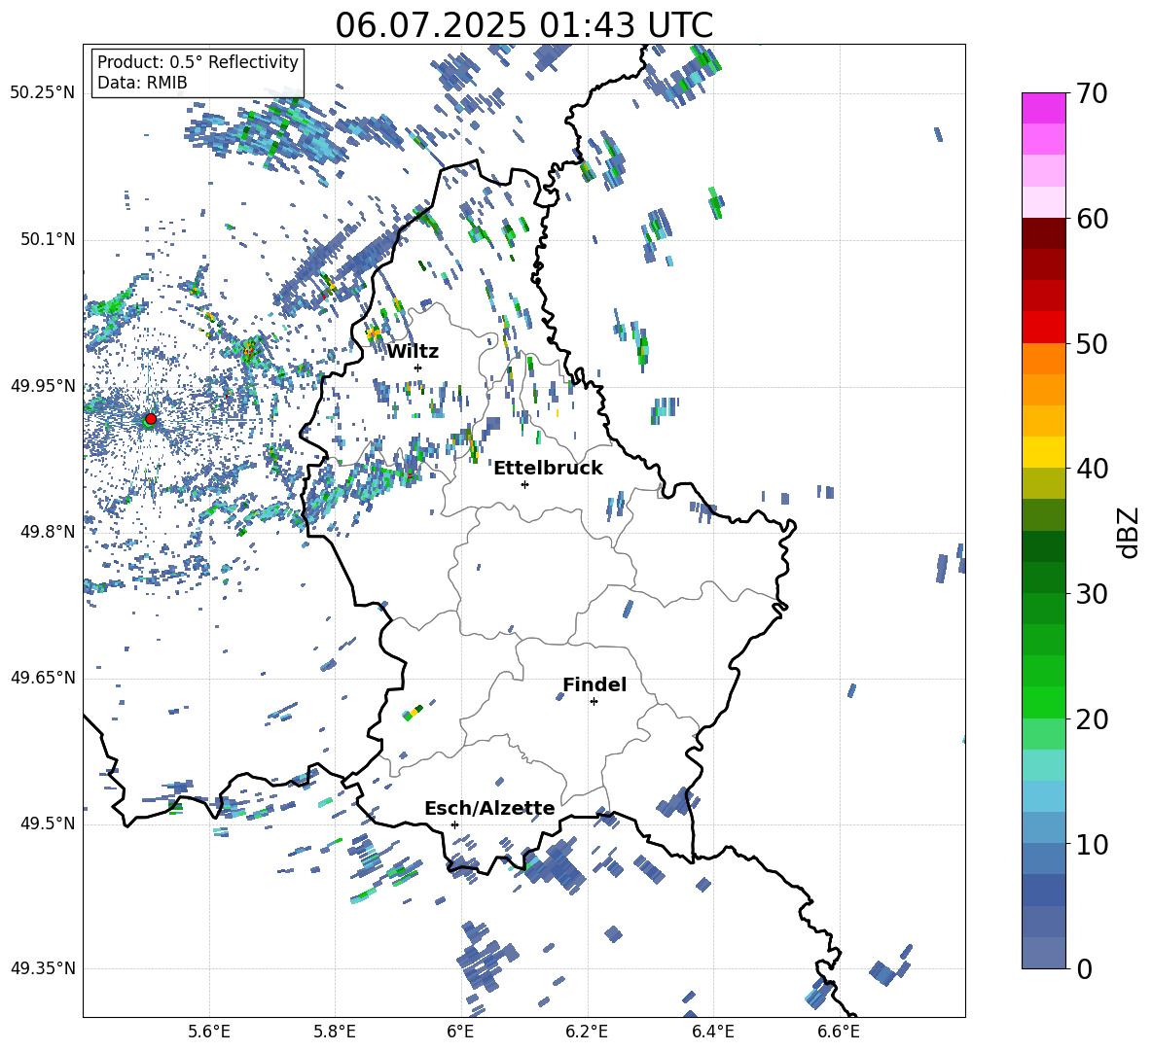Click the 49.95°N latitude label

point(43,385)
